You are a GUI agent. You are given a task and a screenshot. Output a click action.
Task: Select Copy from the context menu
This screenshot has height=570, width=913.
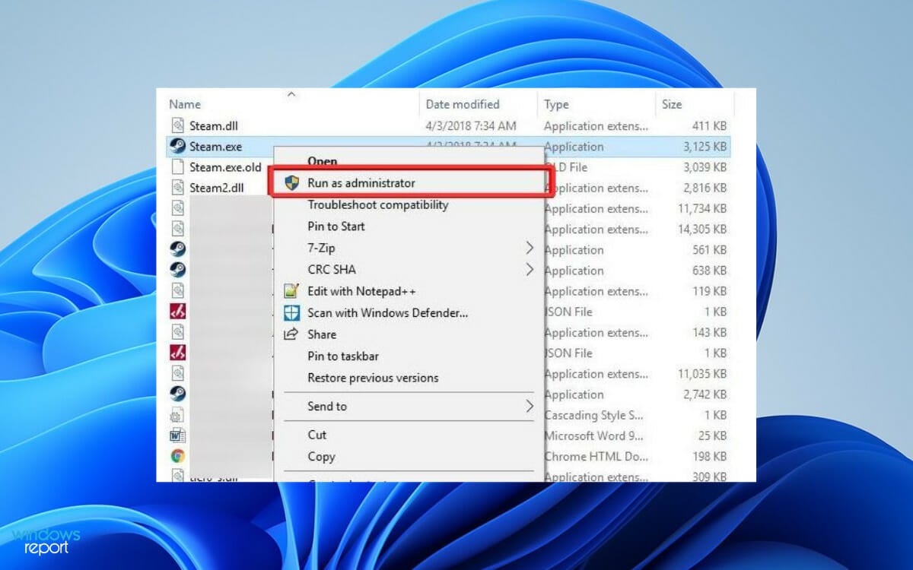coord(321,457)
